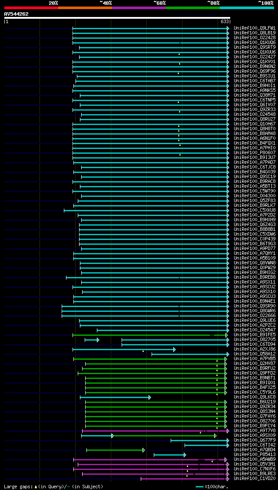
Task: Open the UniRef100_P80607 entry
Action: click(x=255, y=153)
